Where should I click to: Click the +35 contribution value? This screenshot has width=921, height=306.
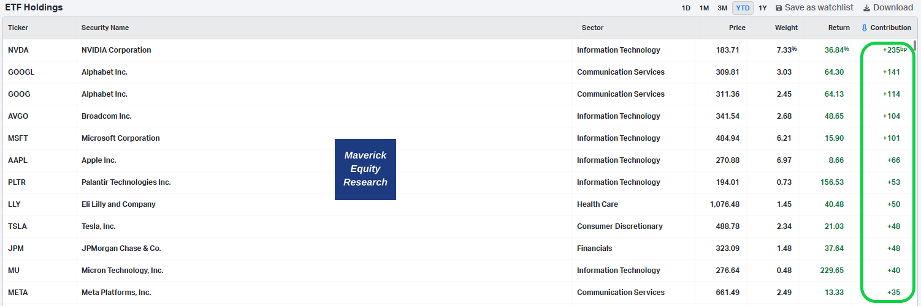click(894, 293)
